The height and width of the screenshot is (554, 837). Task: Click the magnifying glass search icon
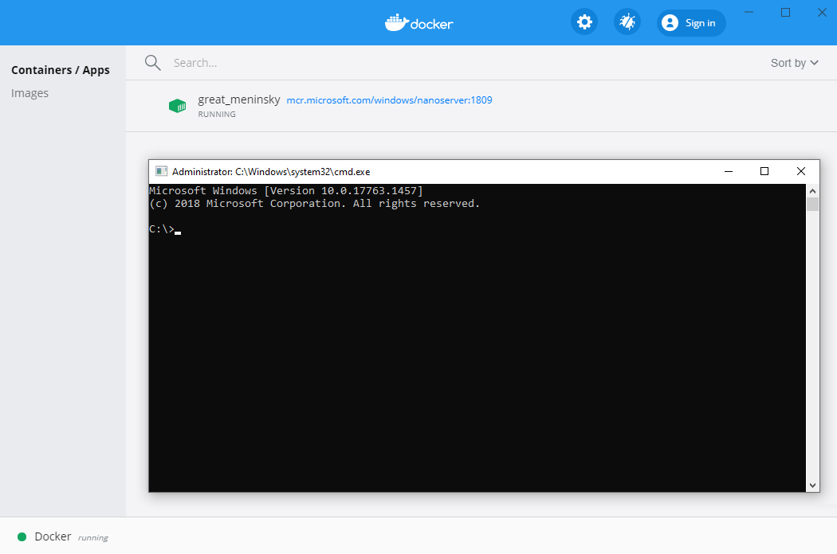153,63
